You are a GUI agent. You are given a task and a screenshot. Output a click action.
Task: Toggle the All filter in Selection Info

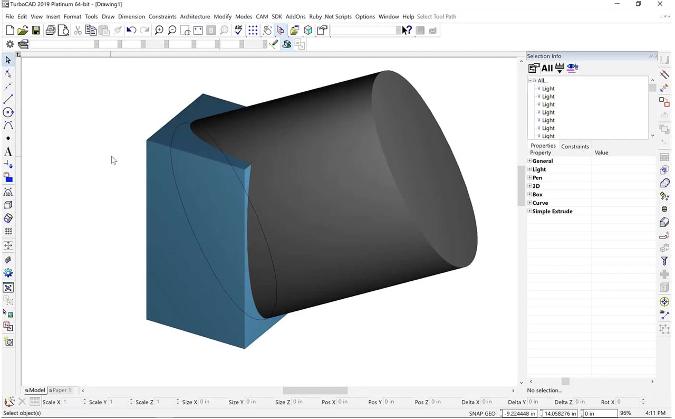click(x=547, y=68)
